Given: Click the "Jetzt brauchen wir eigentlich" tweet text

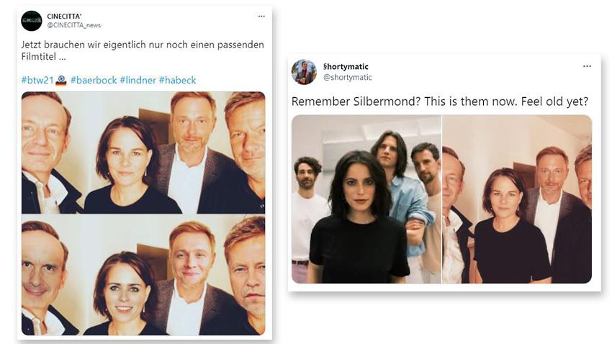Looking at the screenshot, I should tap(142, 45).
